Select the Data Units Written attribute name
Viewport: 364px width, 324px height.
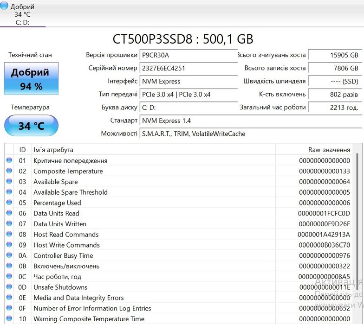pos(60,224)
